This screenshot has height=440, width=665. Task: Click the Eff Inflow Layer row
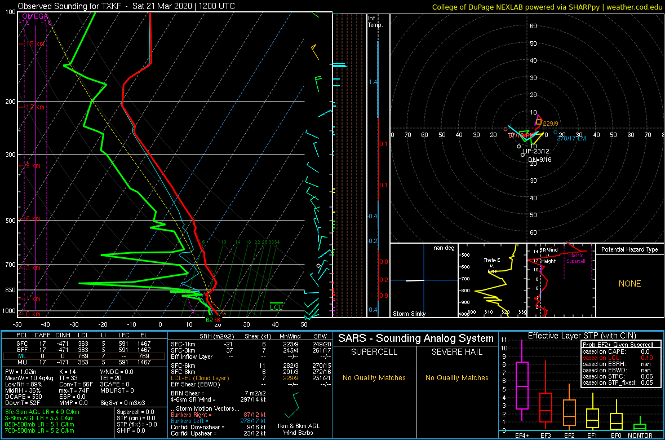pyautogui.click(x=251, y=355)
